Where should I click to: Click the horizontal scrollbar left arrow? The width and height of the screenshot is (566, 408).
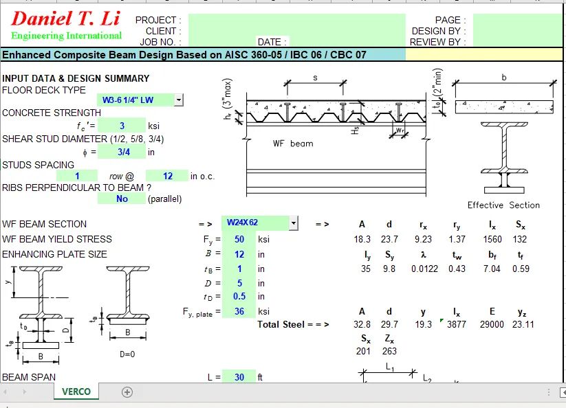pyautogui.click(x=563, y=392)
